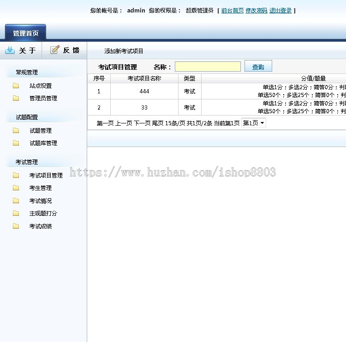The height and width of the screenshot is (342, 346).
Task: Select 试题库管理 in the sidebar
Action: 43,143
